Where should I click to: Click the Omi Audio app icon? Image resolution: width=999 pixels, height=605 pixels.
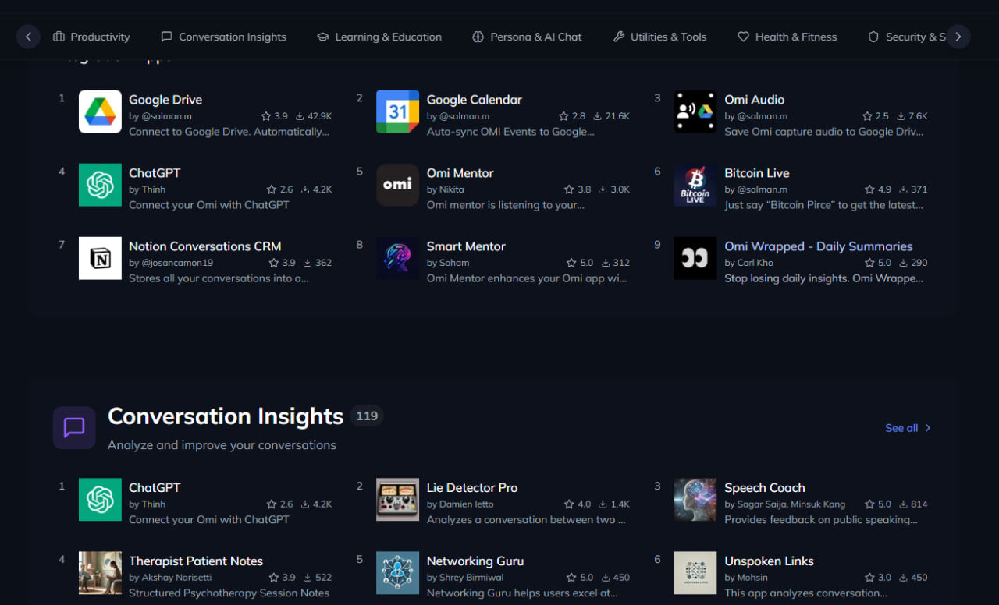694,111
